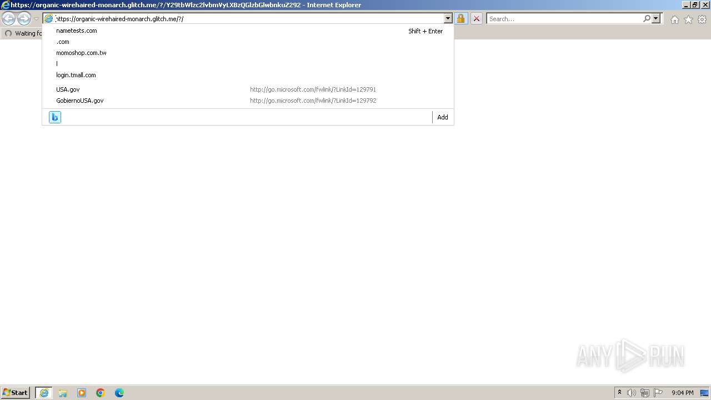Select the USA.gov favorite entry
Image resolution: width=711 pixels, height=400 pixels.
248,89
